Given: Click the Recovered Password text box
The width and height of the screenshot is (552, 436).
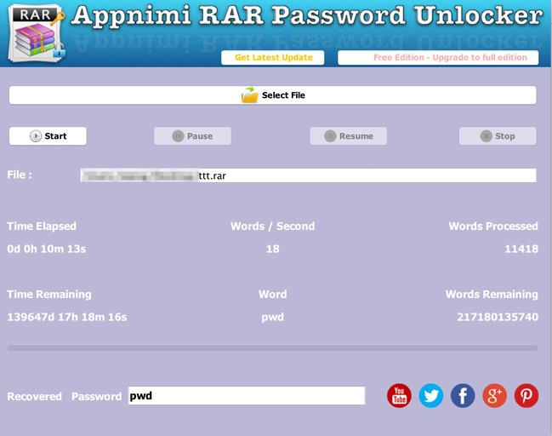Looking at the screenshot, I should click(246, 396).
